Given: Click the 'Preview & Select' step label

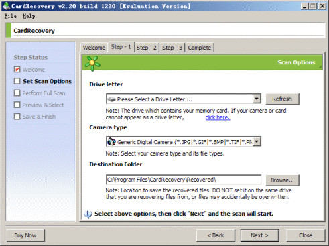Looking at the screenshot, I should [x=43, y=105].
